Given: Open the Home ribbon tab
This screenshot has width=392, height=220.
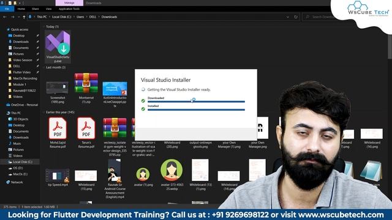Looking at the screenshot, I should 21,9.
